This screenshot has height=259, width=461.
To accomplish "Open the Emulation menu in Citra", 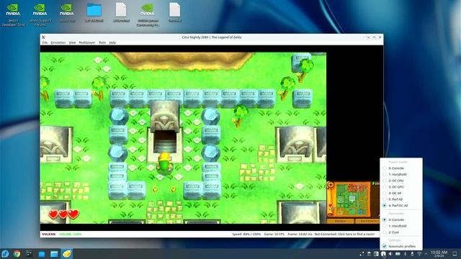I will click(58, 42).
